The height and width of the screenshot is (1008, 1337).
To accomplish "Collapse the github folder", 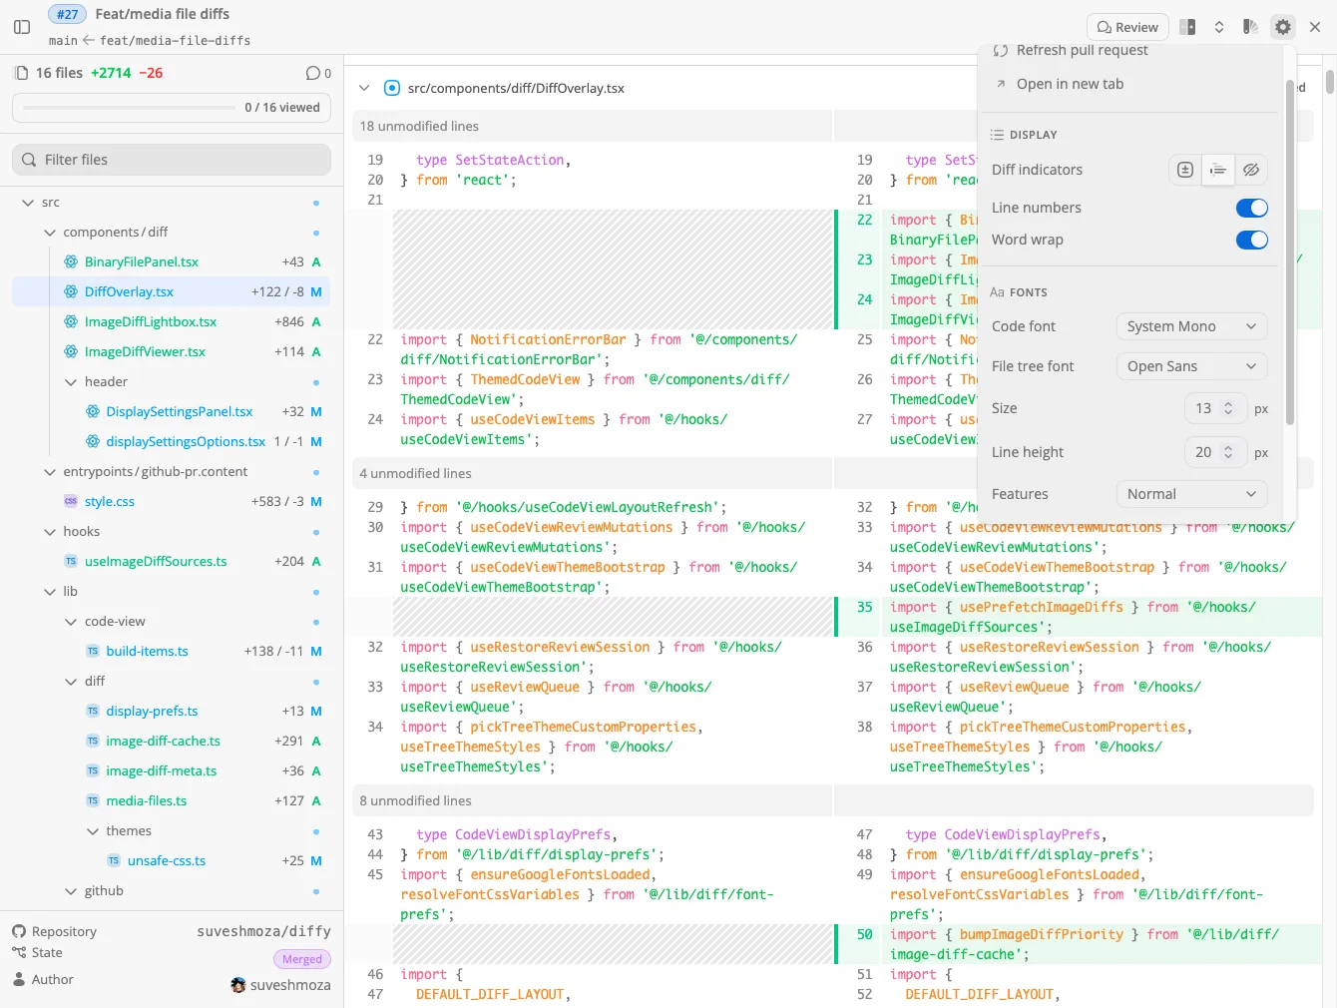I will coord(71,891).
